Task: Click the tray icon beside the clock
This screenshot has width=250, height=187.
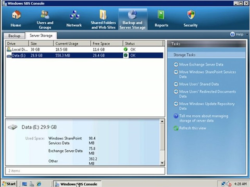Action: (x=229, y=184)
